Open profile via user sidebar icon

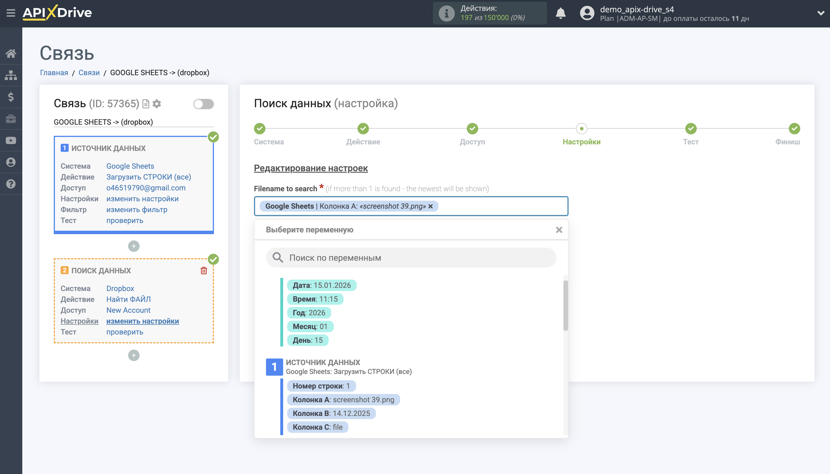[x=11, y=162]
